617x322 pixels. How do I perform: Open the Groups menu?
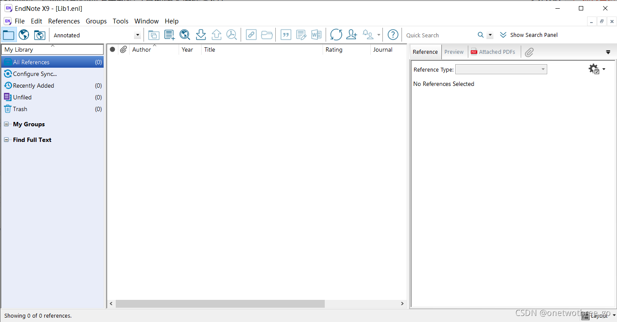(96, 21)
